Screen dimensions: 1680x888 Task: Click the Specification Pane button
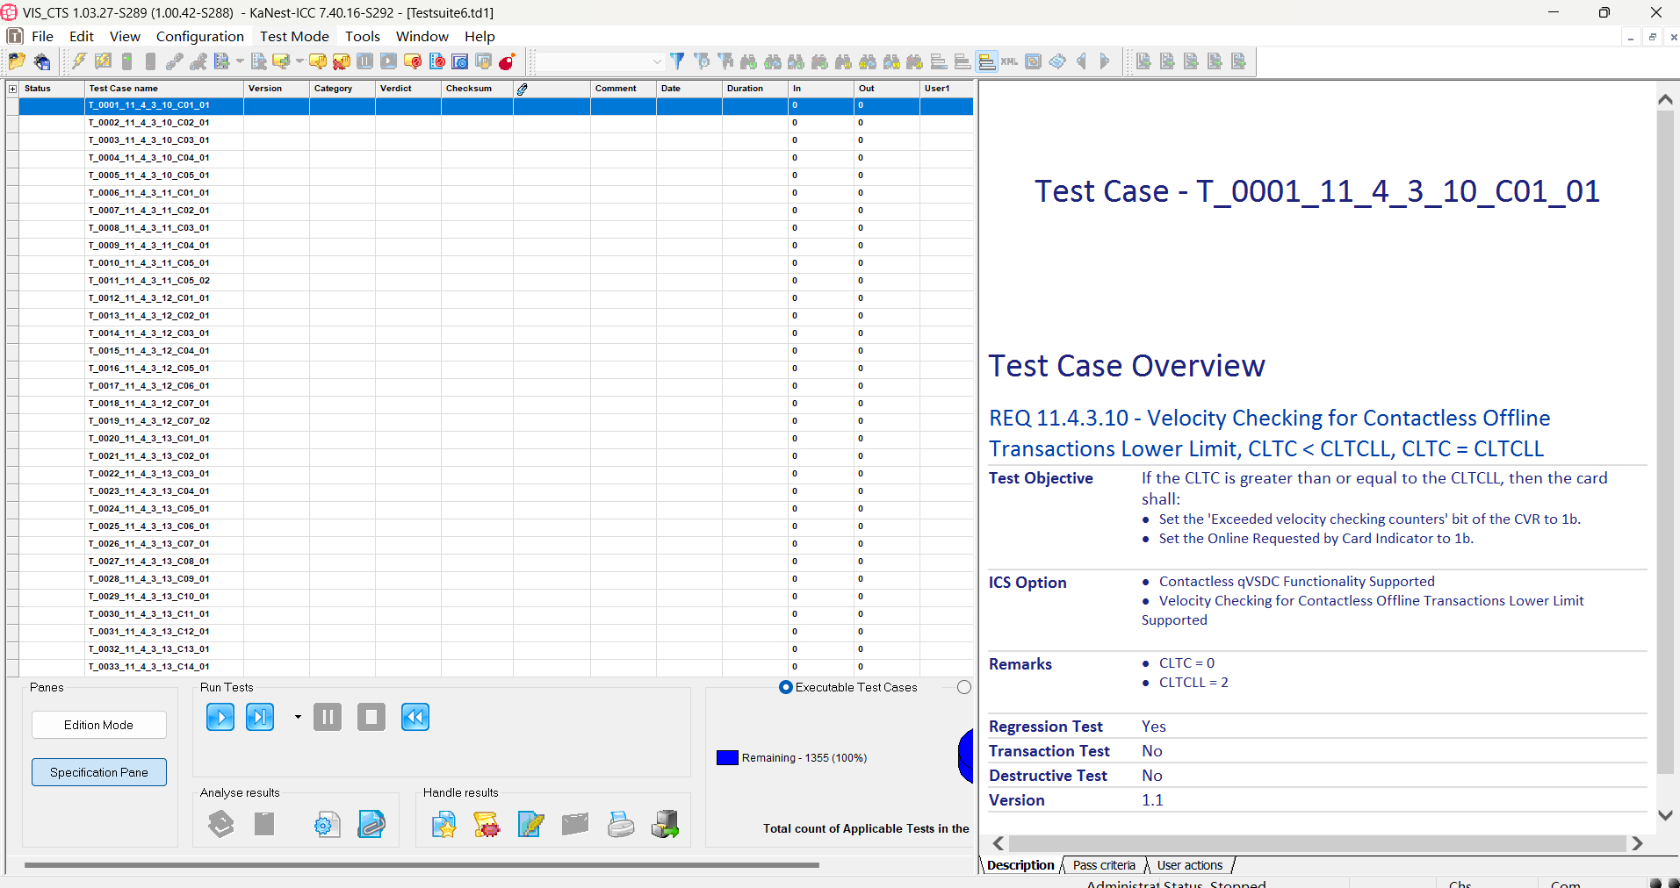coord(99,772)
